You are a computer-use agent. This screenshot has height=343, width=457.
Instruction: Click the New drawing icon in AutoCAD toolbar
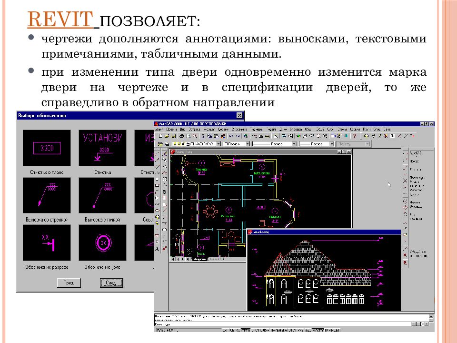pos(160,136)
